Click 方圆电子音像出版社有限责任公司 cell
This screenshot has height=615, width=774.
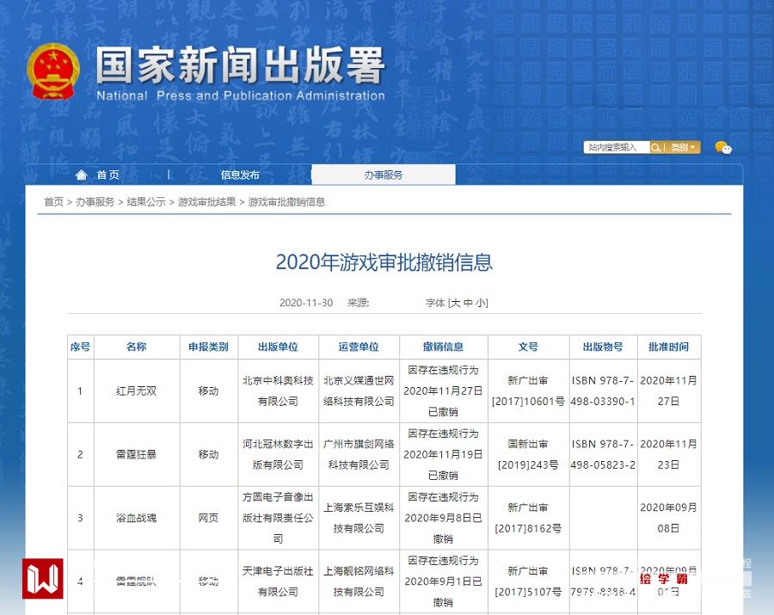point(278,519)
